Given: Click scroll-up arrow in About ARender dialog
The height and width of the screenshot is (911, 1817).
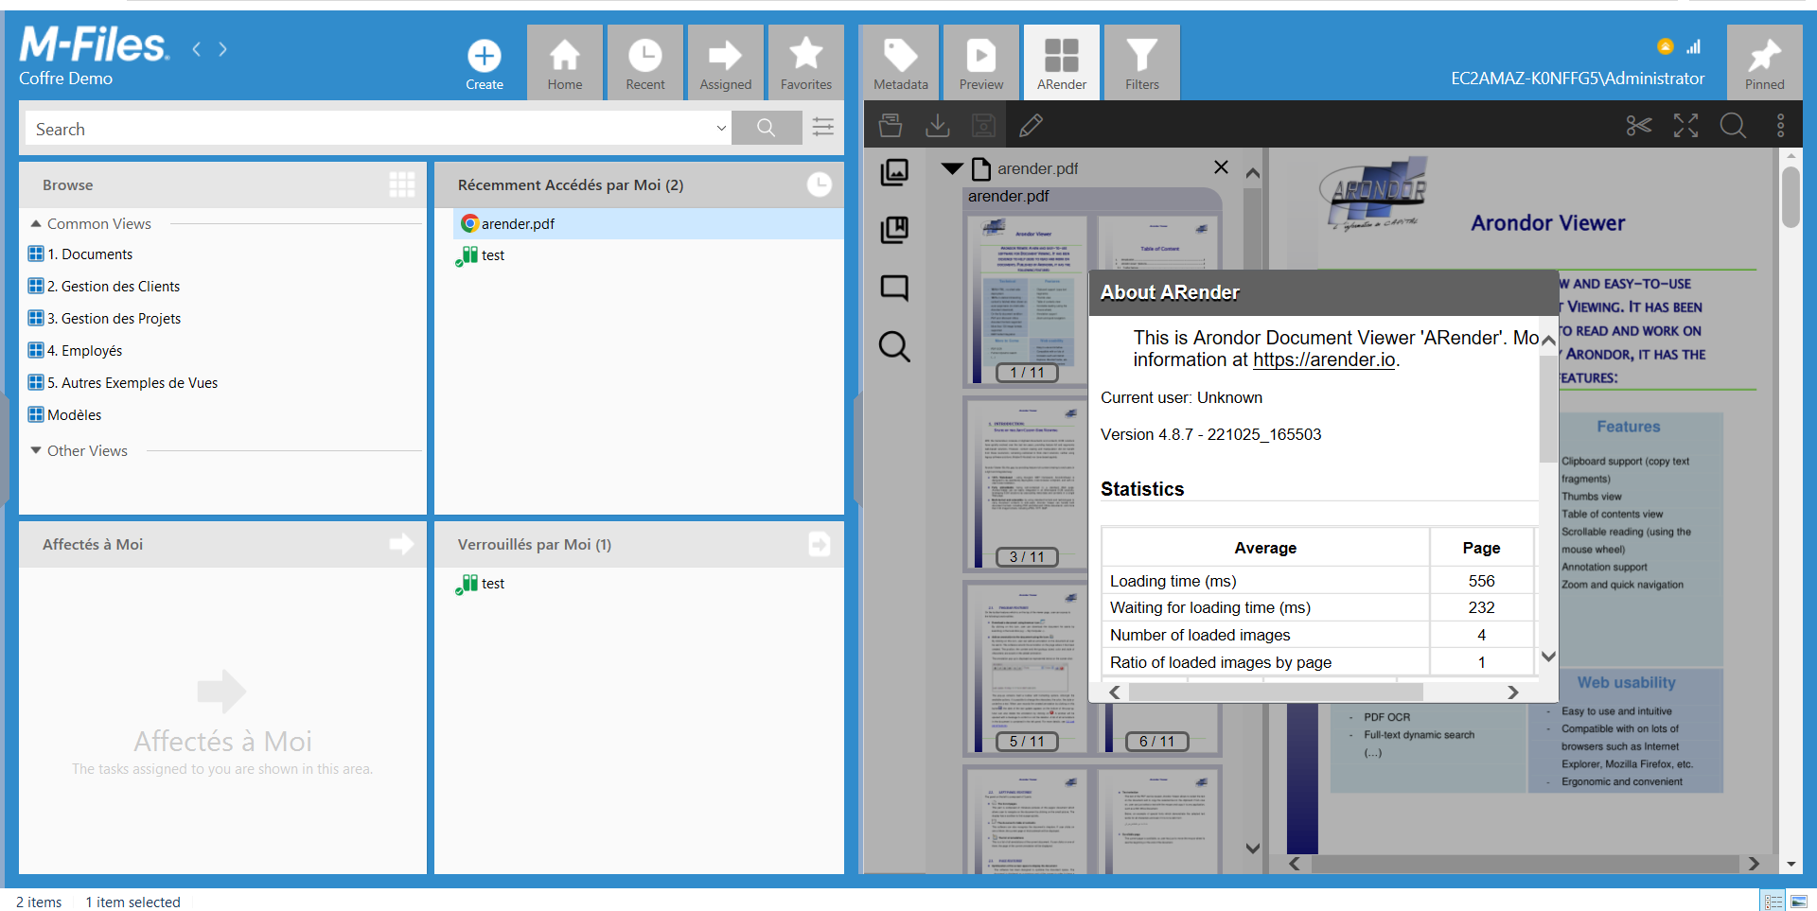Looking at the screenshot, I should (1548, 340).
